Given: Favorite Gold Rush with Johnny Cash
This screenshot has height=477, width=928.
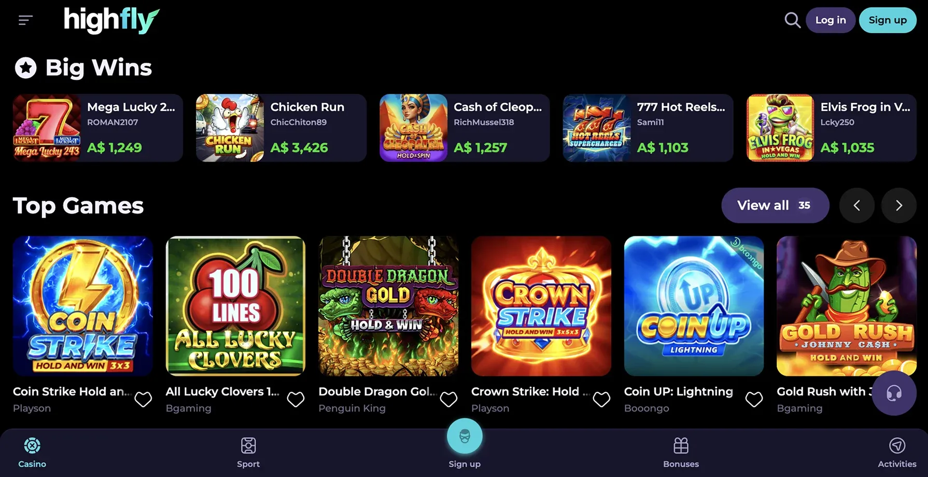Looking at the screenshot, I should pyautogui.click(x=907, y=399).
